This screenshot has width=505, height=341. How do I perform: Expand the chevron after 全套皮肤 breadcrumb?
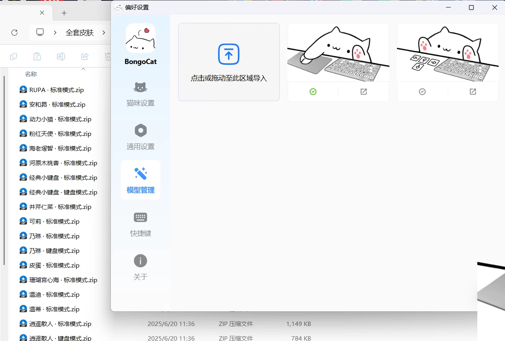104,32
